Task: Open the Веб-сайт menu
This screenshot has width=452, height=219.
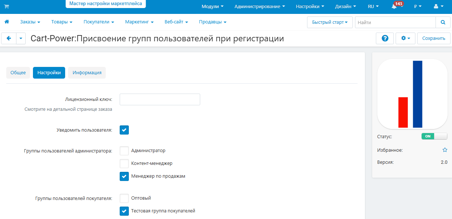Action: (176, 22)
